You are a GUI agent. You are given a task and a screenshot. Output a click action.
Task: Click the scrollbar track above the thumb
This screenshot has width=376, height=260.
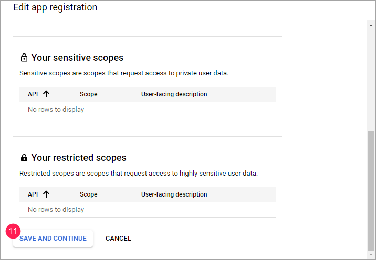tap(371, 79)
